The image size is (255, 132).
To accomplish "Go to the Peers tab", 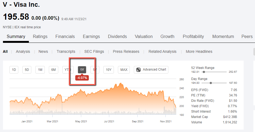I will click(x=247, y=37).
